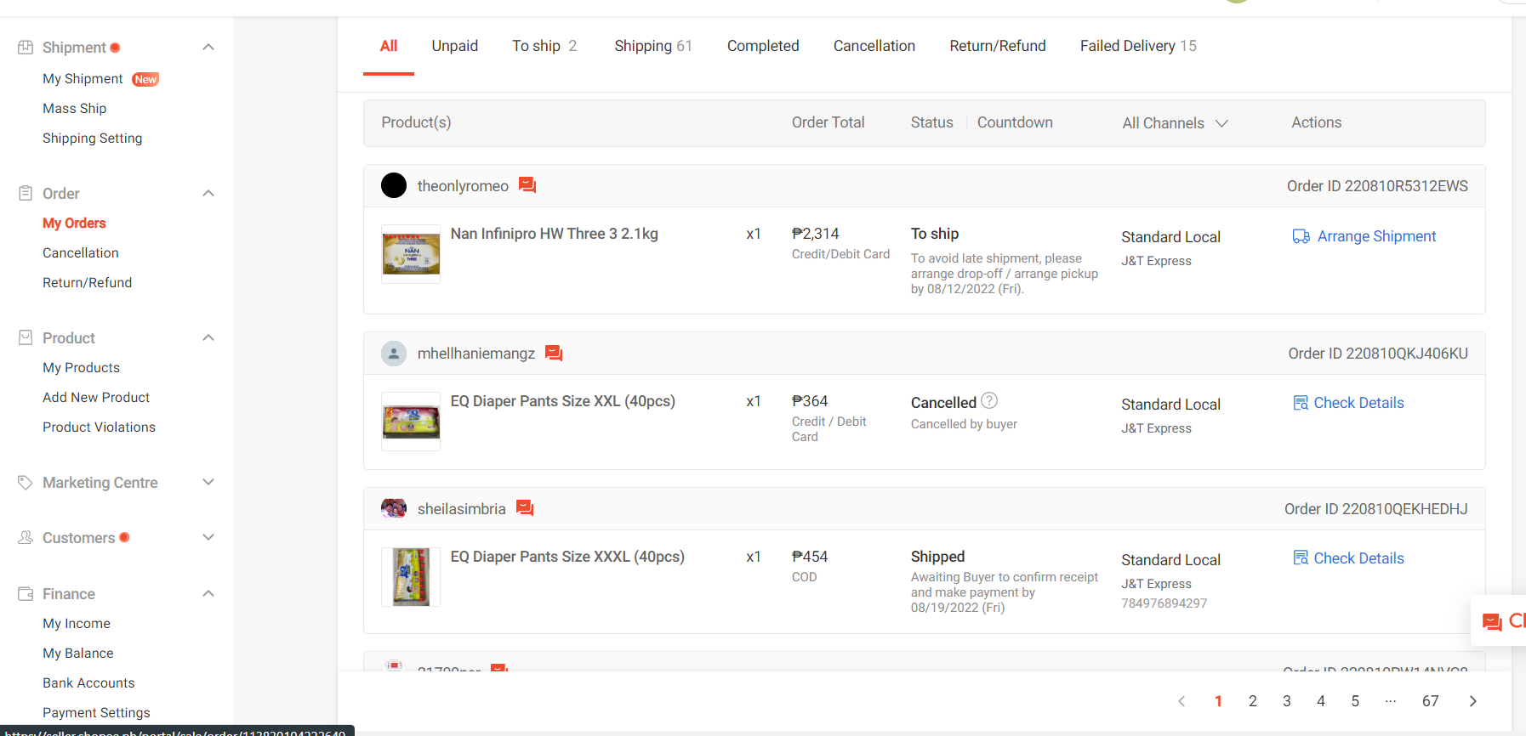Go to page 4 of orders
Screen dimensions: 1526x736
coord(1321,701)
